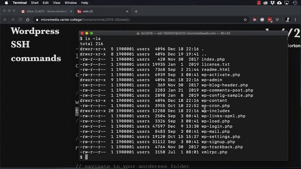Go forward in the browser
301x169 pixels.
13,20
